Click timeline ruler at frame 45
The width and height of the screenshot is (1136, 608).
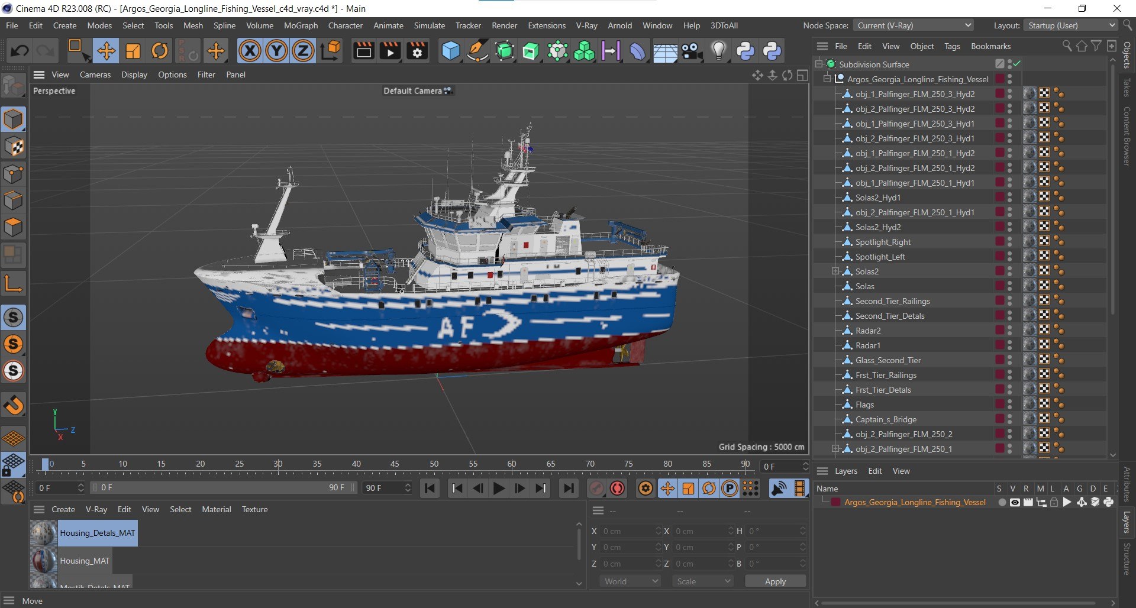click(395, 464)
